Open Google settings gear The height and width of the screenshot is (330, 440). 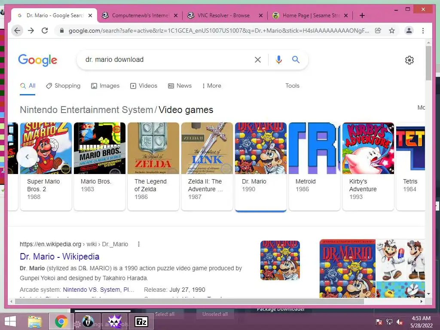409,60
